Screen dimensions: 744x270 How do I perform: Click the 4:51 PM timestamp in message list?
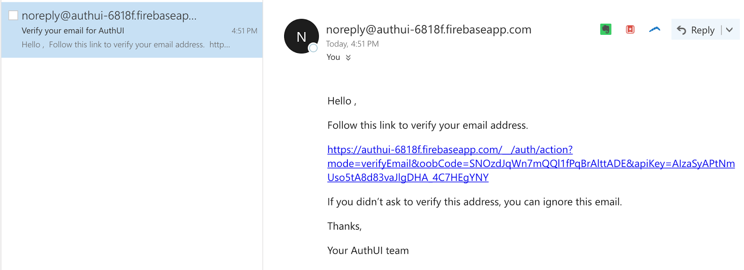244,31
